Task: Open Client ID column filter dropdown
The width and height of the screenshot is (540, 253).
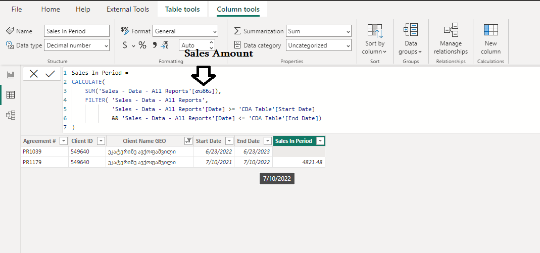Action: pyautogui.click(x=101, y=141)
